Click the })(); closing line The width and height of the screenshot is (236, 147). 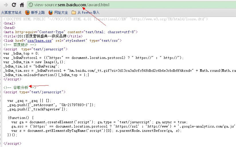point(12,135)
